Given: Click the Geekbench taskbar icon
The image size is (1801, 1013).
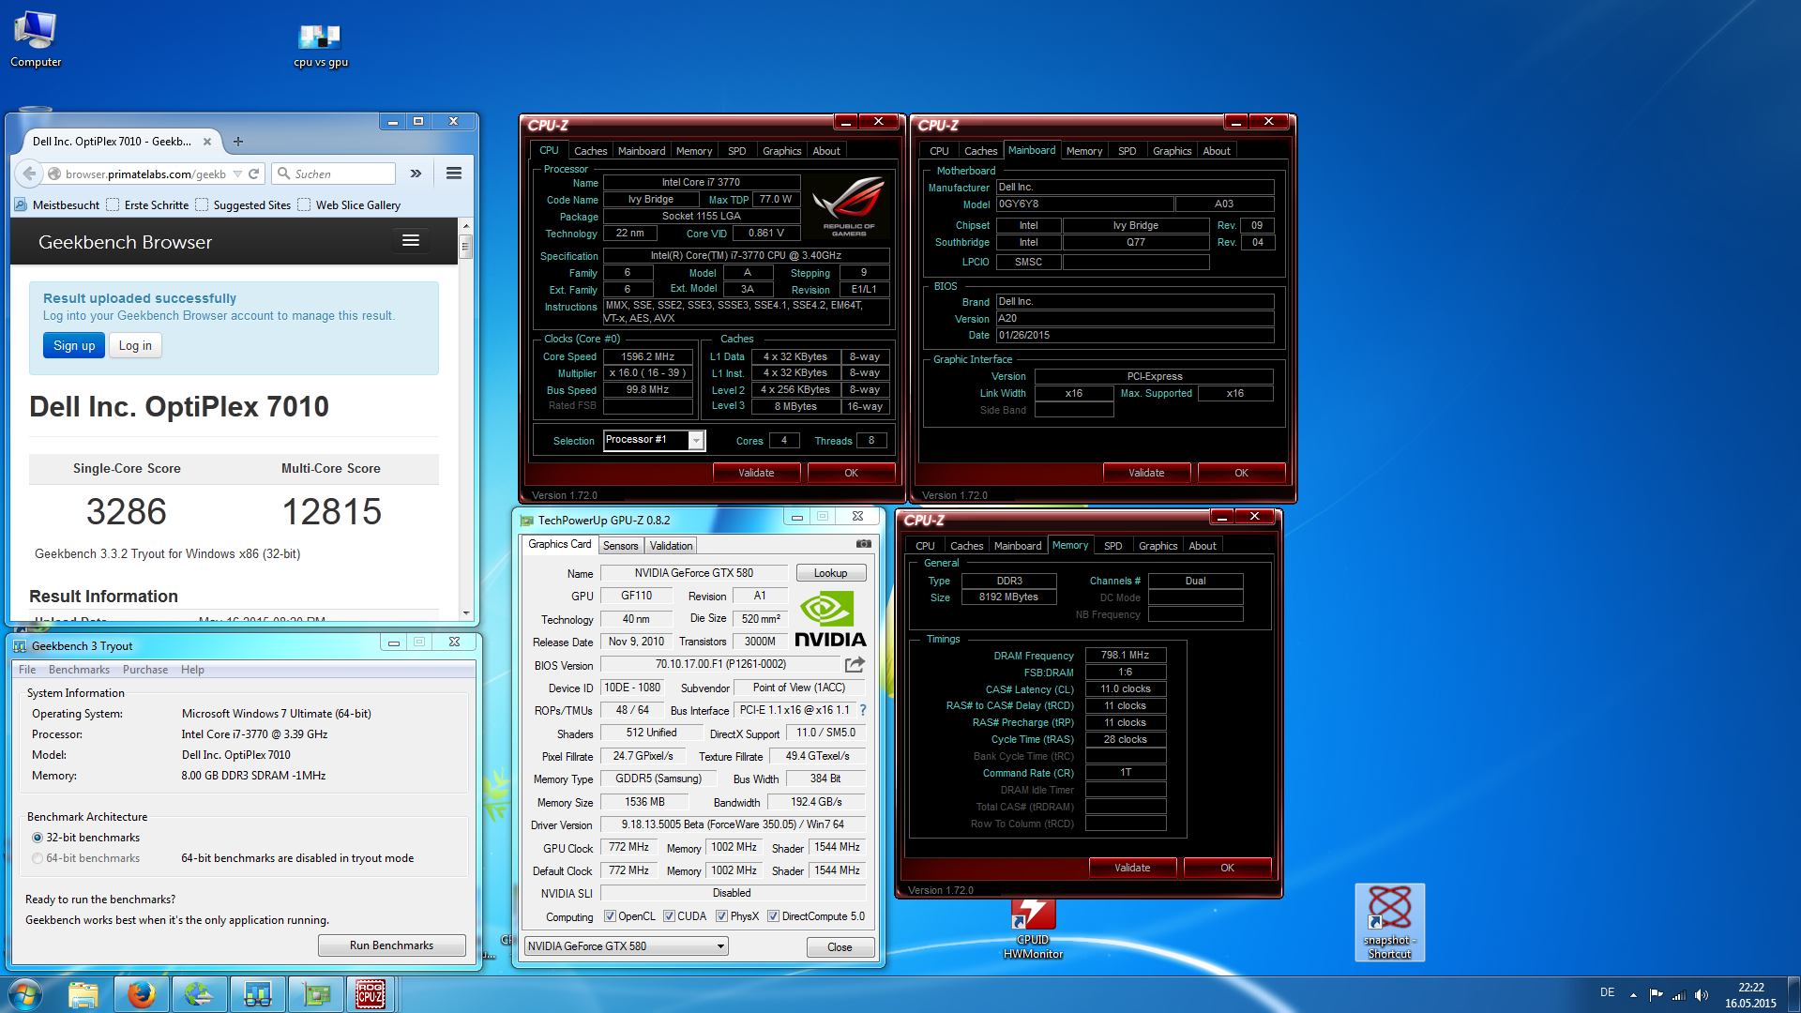Looking at the screenshot, I should point(257,994).
